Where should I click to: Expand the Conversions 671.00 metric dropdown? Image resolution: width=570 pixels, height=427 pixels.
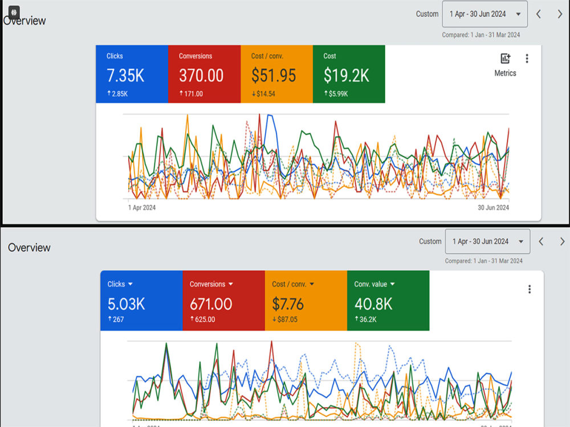(230, 284)
